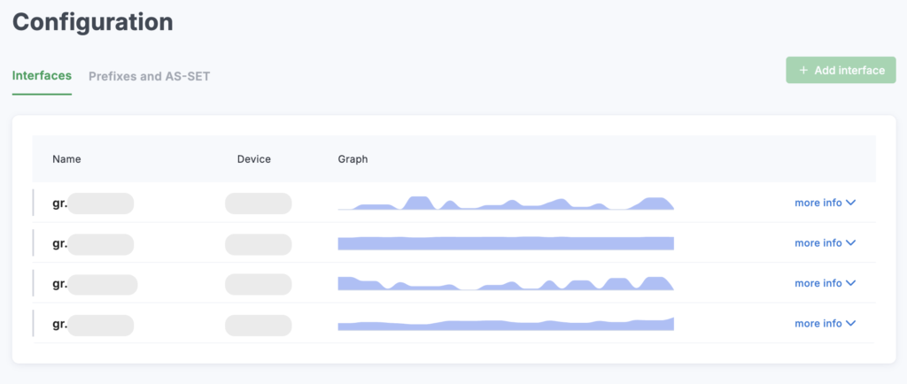
Task: View the fourth interface's traffic graph
Action: point(506,325)
